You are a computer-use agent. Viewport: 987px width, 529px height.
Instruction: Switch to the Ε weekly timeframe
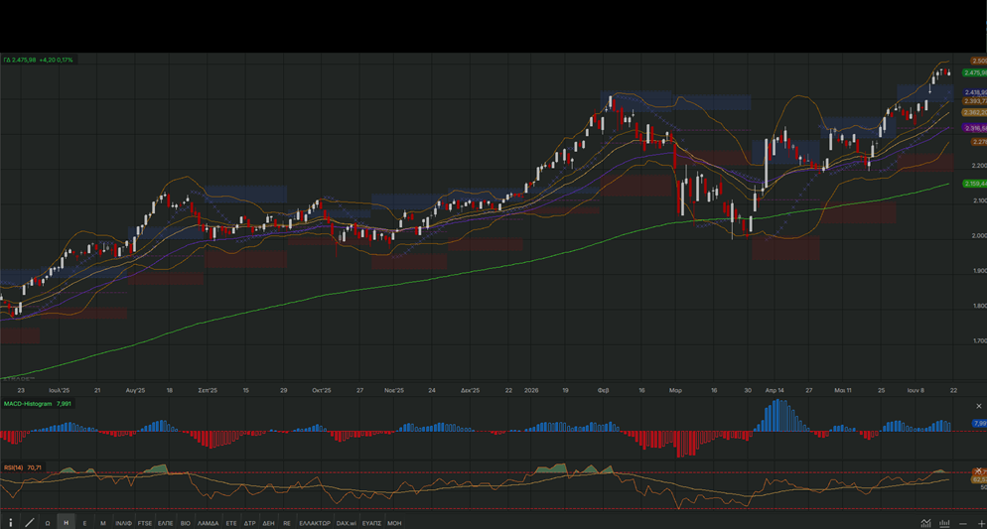pos(85,523)
